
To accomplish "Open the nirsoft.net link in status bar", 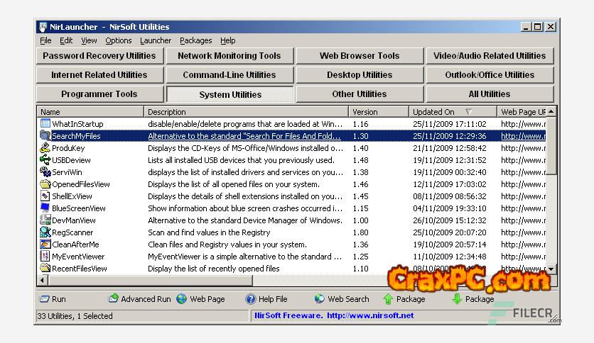I will [370, 316].
